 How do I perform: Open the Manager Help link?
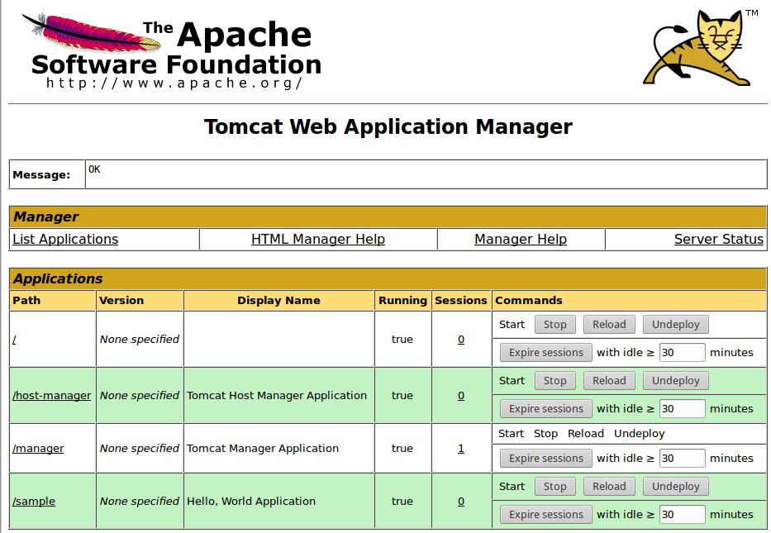coord(521,239)
